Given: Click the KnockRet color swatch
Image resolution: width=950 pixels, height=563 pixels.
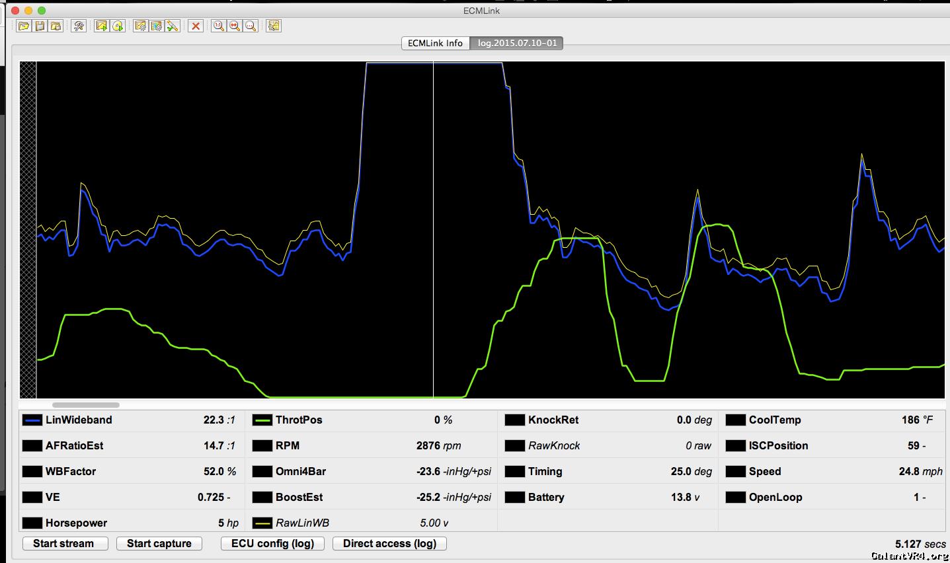Looking at the screenshot, I should click(515, 420).
